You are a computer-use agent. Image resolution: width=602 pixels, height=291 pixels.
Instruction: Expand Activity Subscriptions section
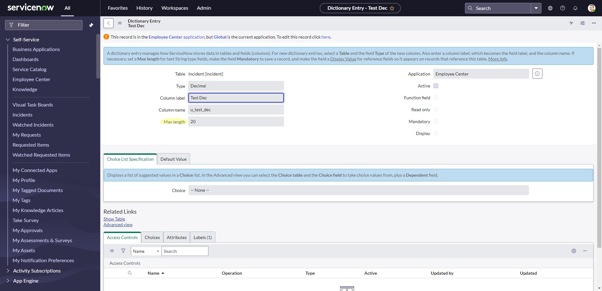pos(8,271)
